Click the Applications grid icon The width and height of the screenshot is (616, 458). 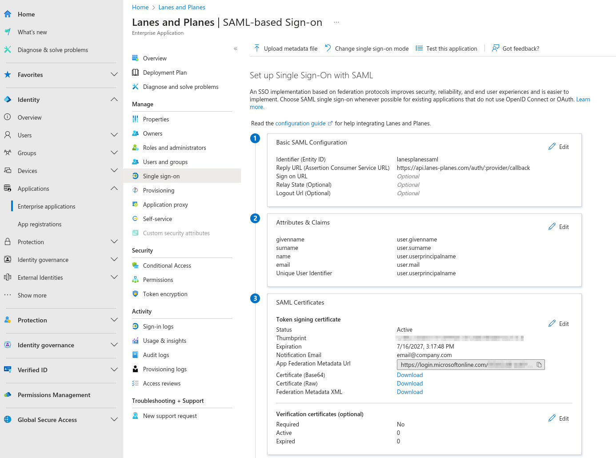tap(8, 189)
